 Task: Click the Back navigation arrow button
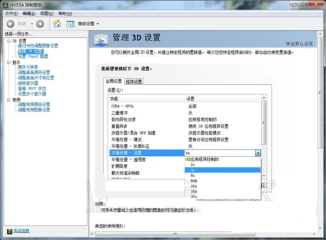[10, 23]
